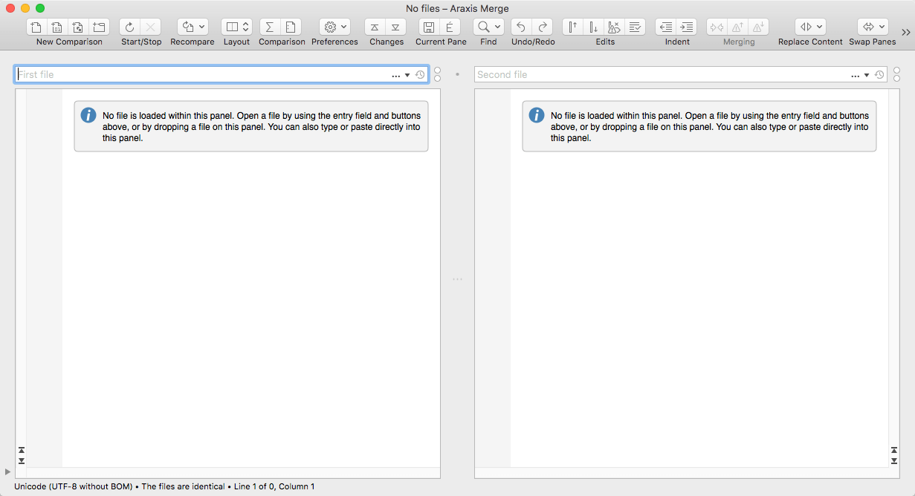
Task: Go to the previous edit marker
Action: 573,27
